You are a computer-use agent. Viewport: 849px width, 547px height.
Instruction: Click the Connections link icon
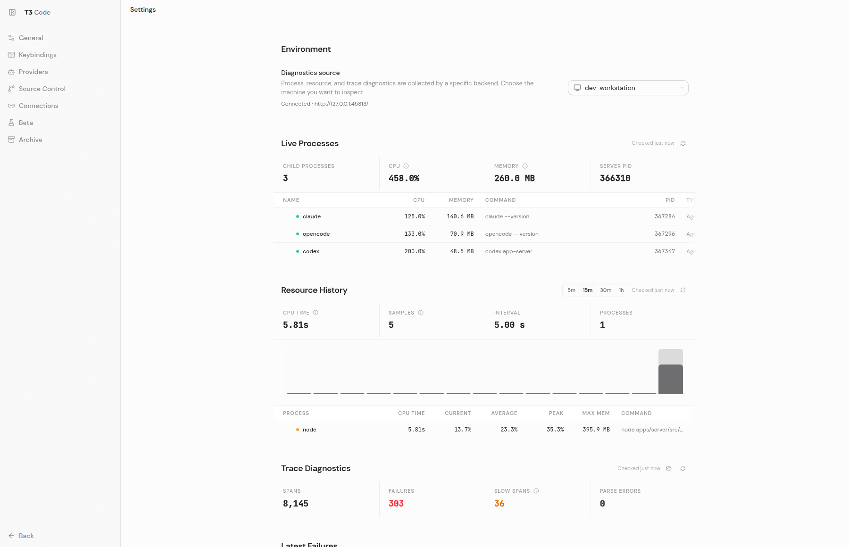pyautogui.click(x=11, y=106)
